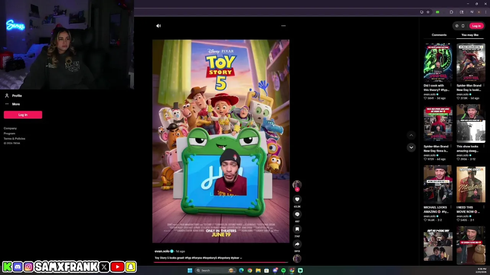Open 'MICHAEL LOOKS AMAZING' video thumbnail
Image resolution: width=490 pixels, height=275 pixels.
pos(438,184)
